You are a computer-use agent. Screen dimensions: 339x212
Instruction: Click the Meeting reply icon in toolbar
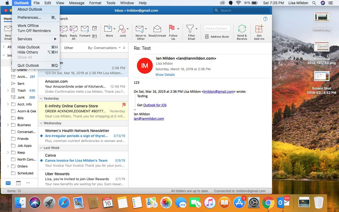click(95, 28)
